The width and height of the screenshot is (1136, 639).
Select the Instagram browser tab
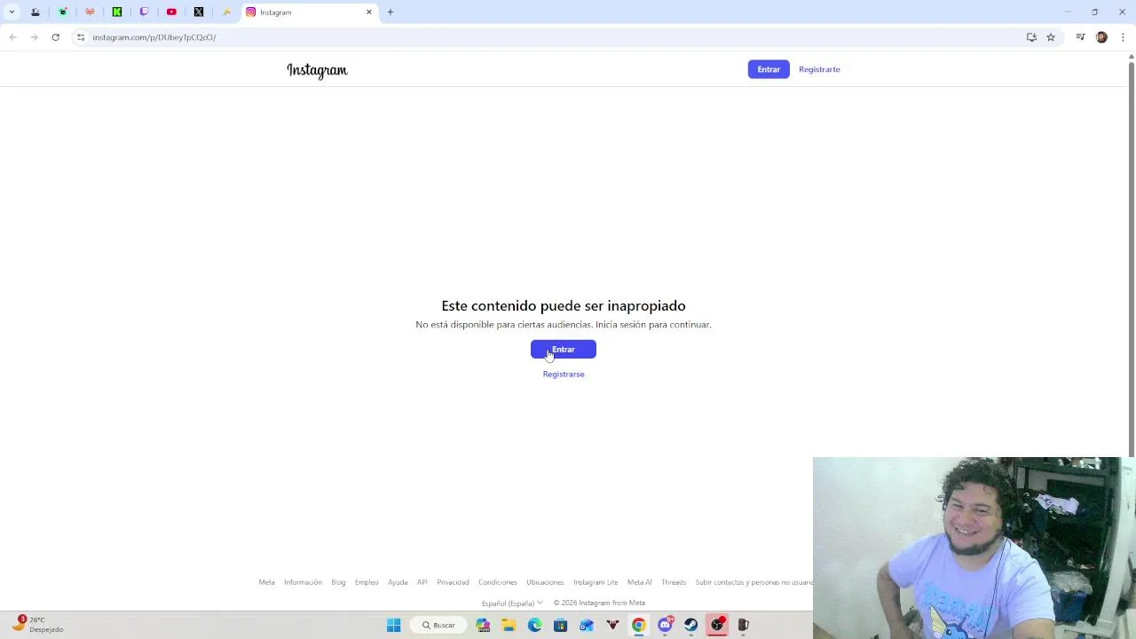click(310, 12)
